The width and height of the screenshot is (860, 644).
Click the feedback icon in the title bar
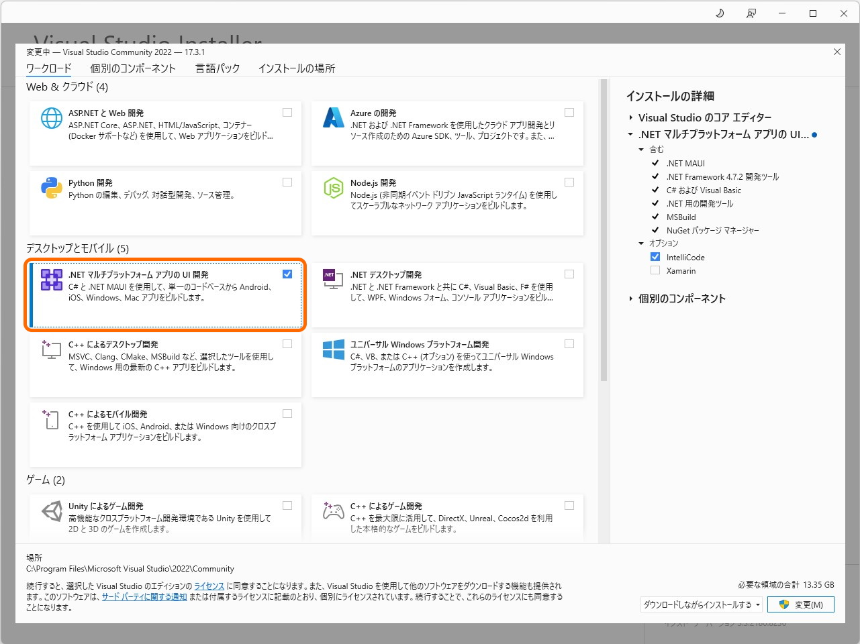point(751,13)
